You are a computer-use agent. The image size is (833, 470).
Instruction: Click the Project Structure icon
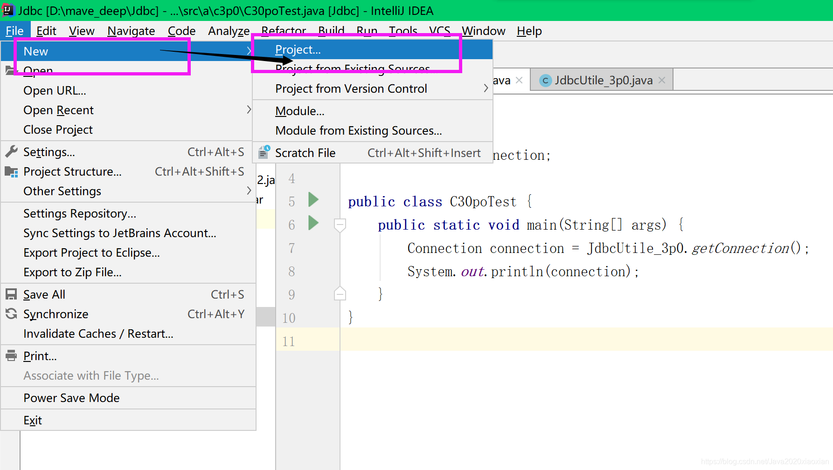coord(11,171)
